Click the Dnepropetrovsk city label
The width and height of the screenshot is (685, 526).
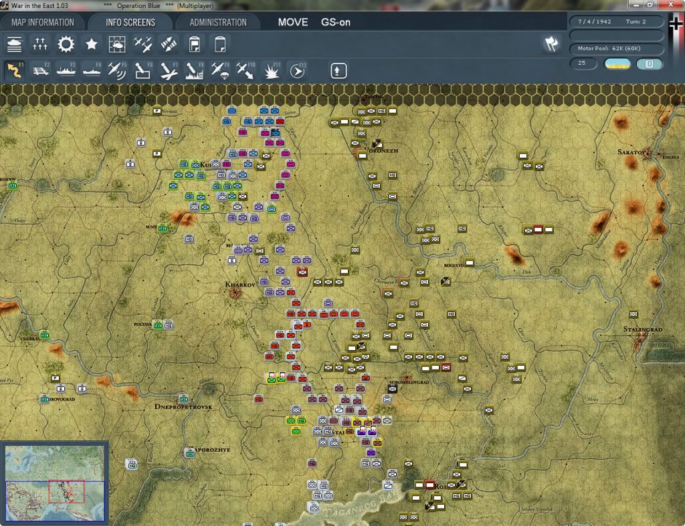point(183,406)
